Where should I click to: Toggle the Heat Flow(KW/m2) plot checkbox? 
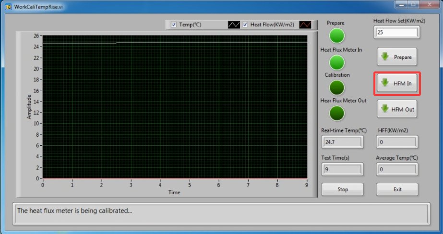[x=245, y=24]
